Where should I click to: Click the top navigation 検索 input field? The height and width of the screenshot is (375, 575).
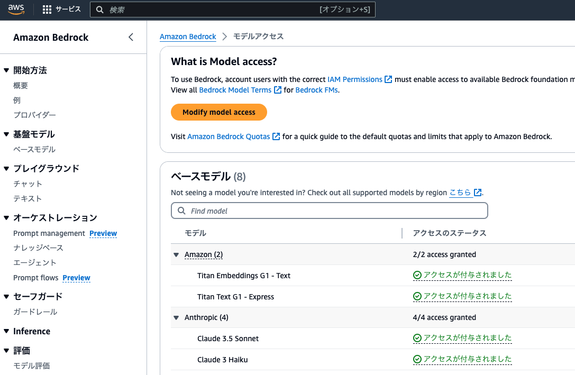click(233, 9)
